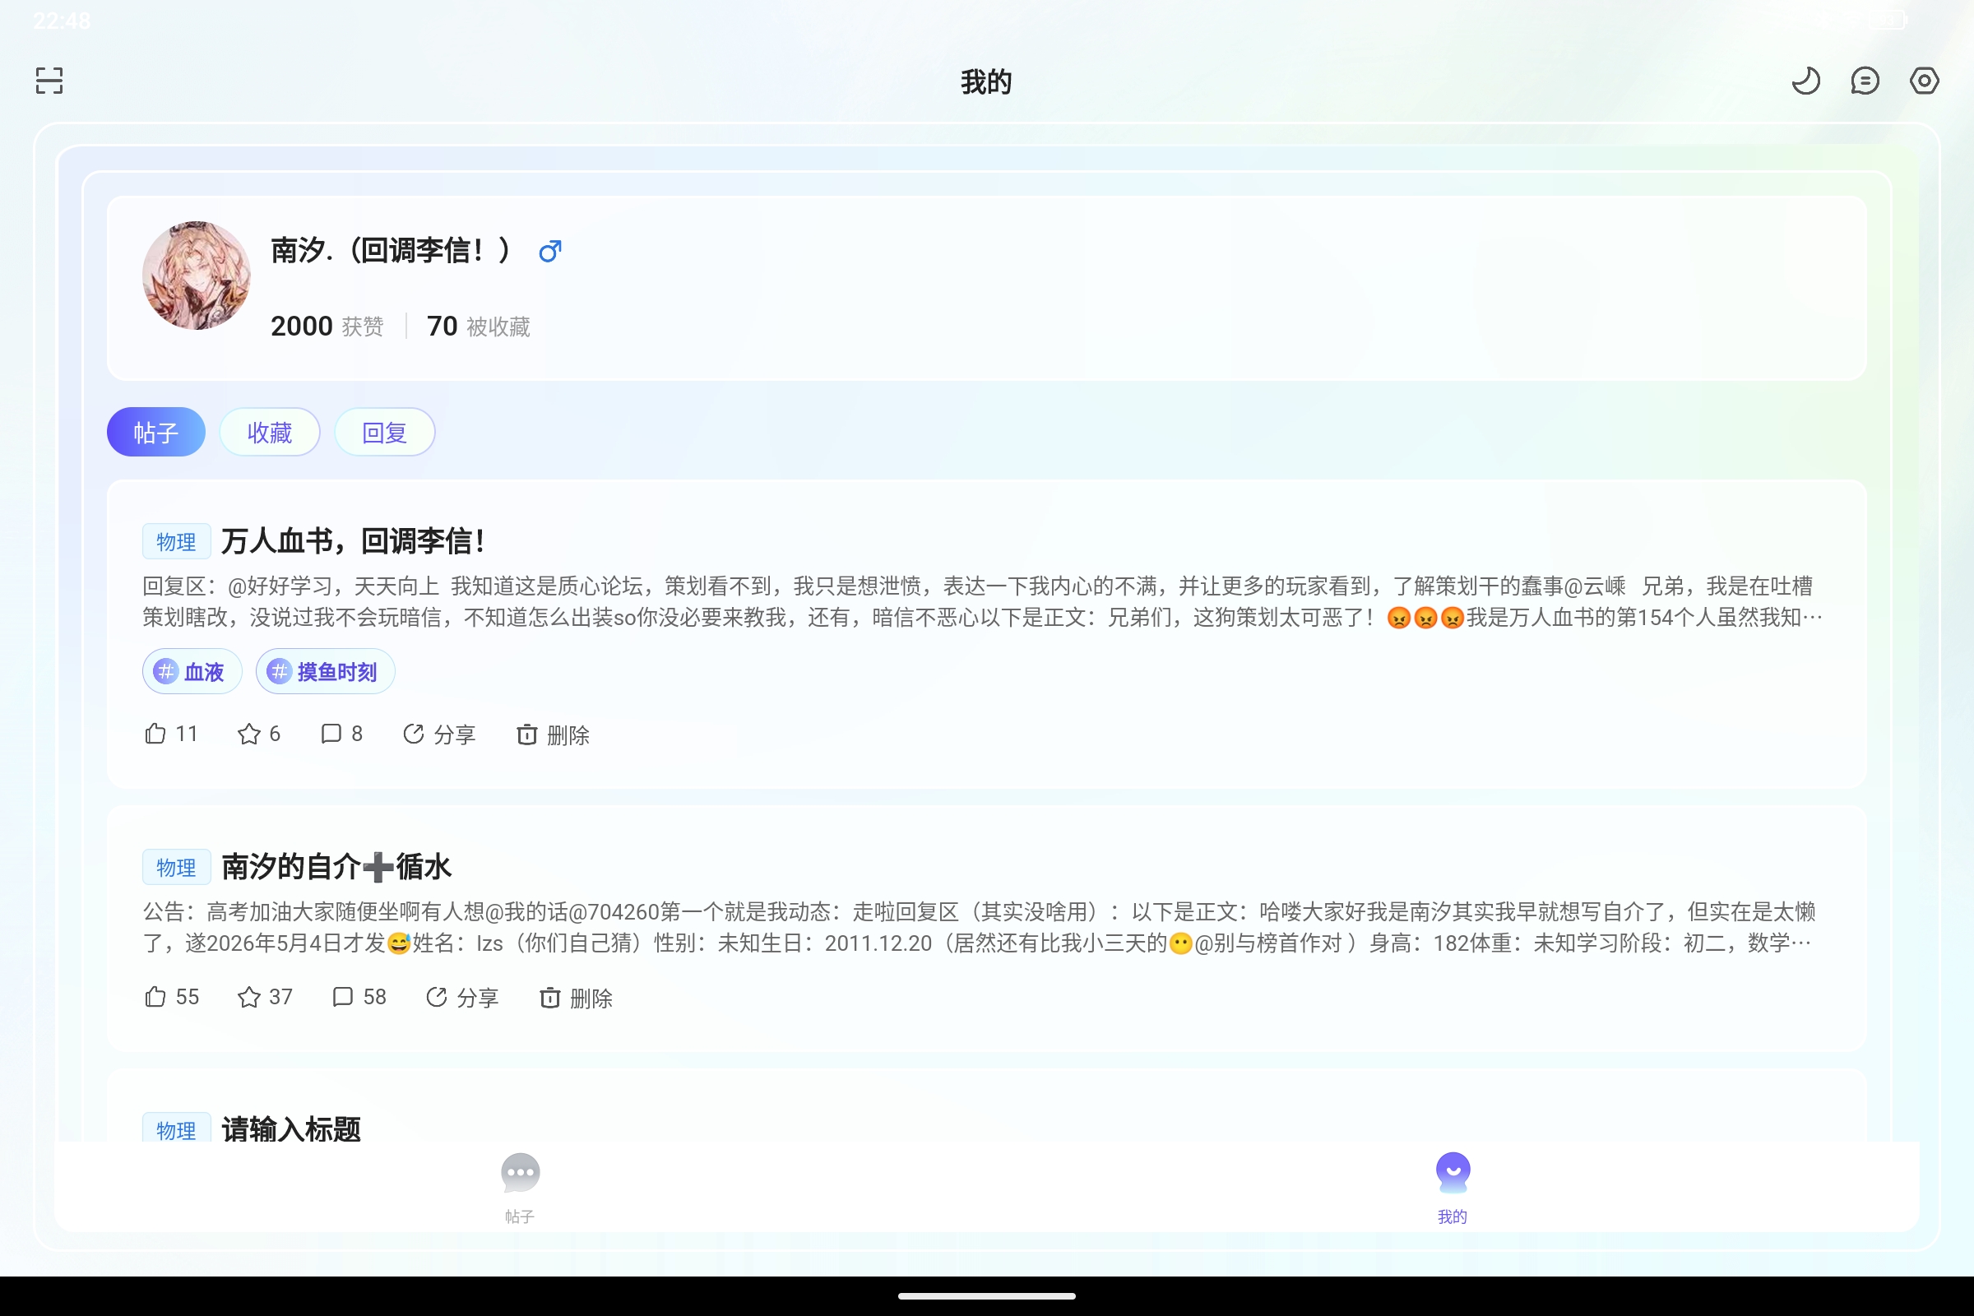Tap 物理 tag on 万人血书 post
This screenshot has width=1974, height=1316.
tap(176, 541)
